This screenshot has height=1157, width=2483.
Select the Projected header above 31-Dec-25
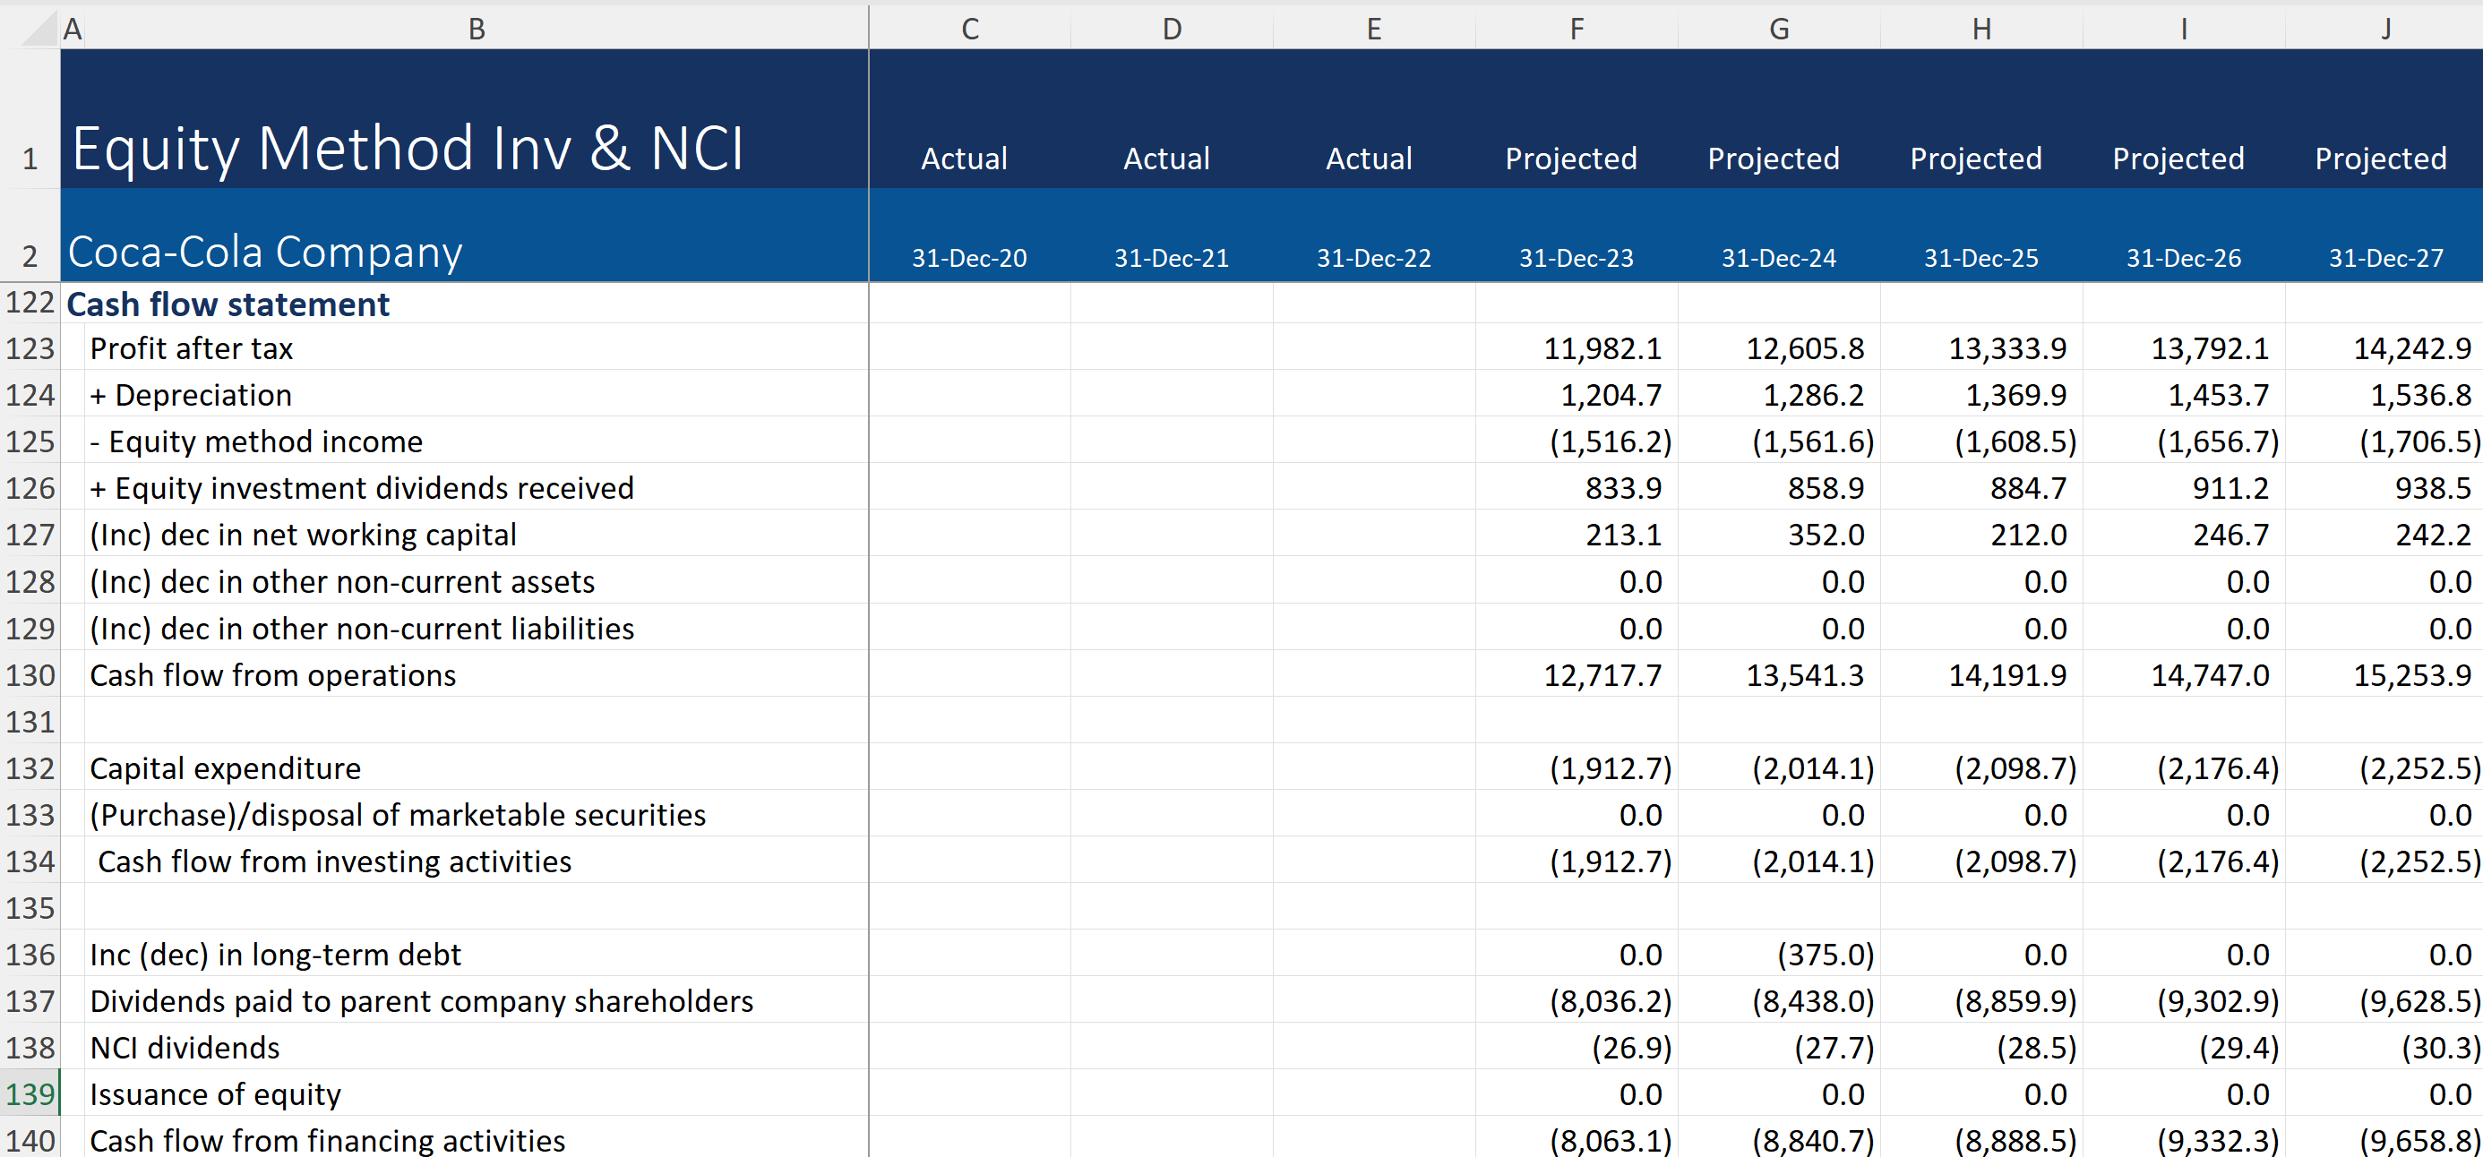(1976, 158)
